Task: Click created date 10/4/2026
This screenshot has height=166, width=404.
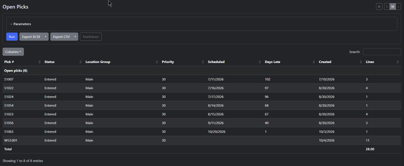Action: click(326, 140)
